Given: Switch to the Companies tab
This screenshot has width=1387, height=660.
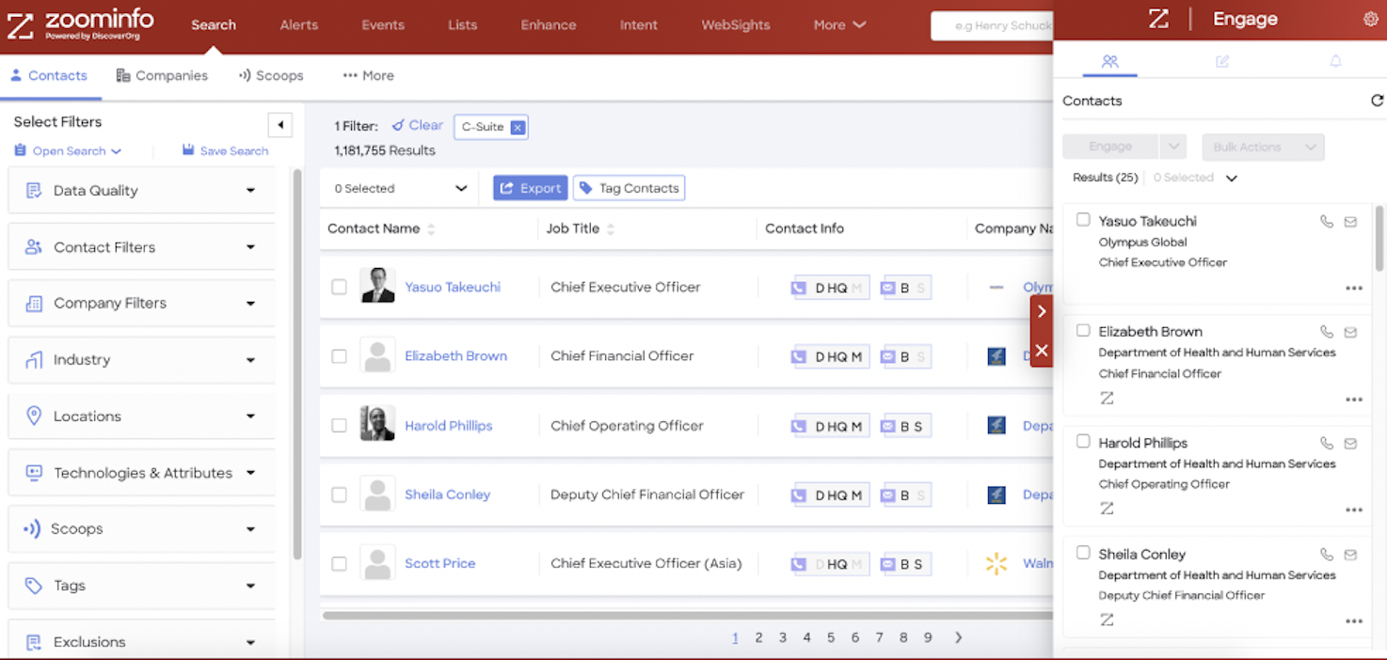Looking at the screenshot, I should (162, 75).
